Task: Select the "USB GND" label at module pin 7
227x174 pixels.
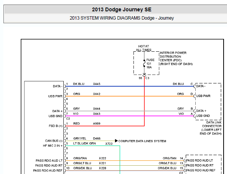Action: [55, 116]
